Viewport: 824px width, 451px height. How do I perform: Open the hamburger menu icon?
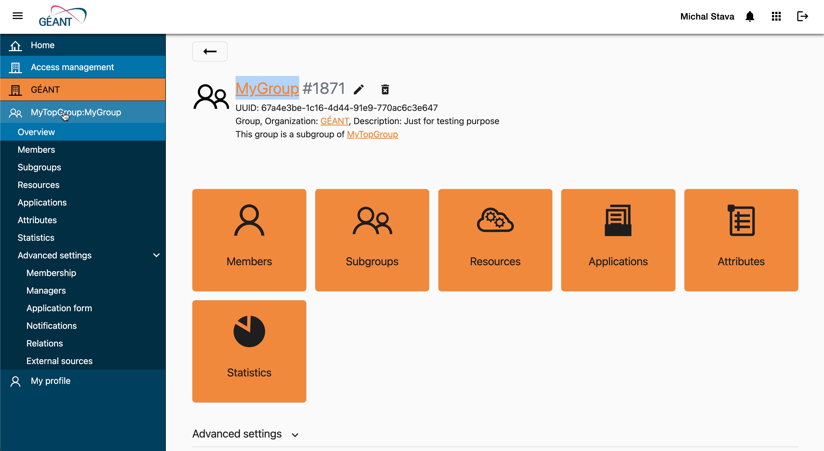click(x=18, y=16)
